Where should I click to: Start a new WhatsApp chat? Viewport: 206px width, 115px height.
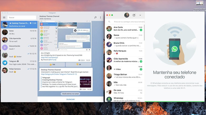click(134, 15)
